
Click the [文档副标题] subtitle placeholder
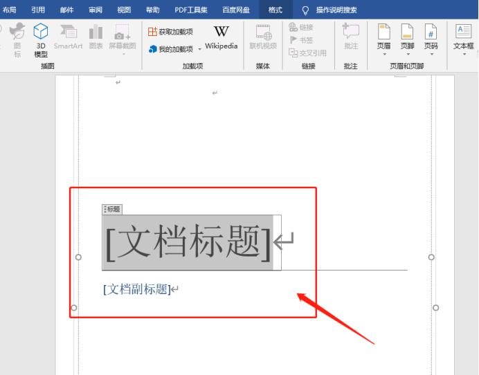[137, 289]
